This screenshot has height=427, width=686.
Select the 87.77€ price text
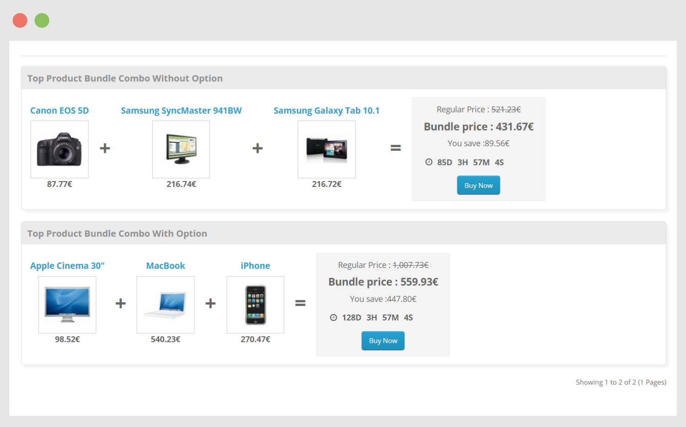tap(59, 184)
